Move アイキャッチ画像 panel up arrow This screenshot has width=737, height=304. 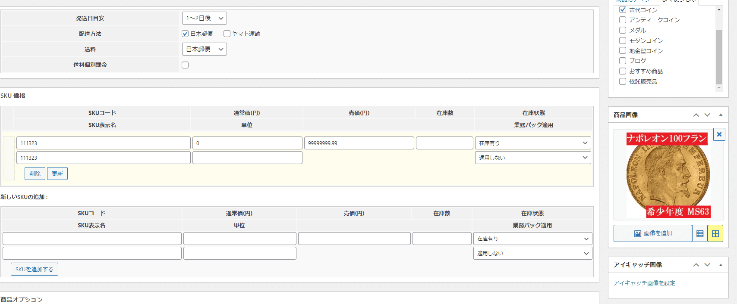pos(696,265)
